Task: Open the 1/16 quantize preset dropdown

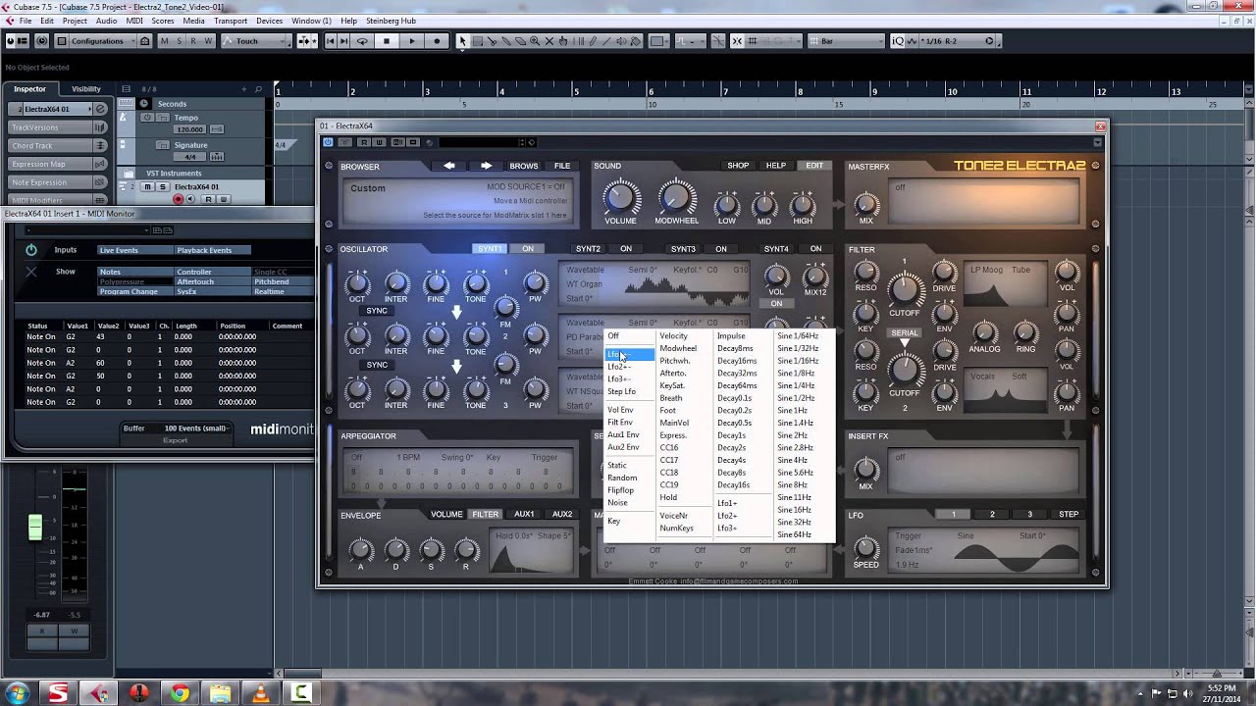Action: coord(957,41)
